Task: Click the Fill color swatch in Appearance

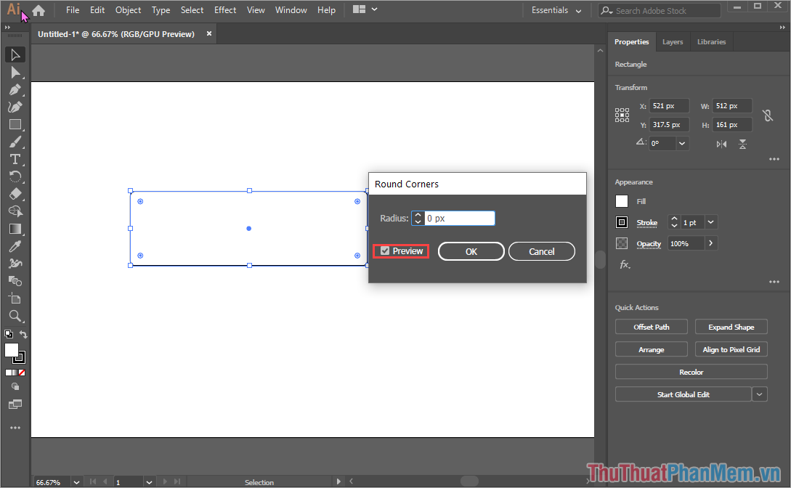Action: coord(622,202)
